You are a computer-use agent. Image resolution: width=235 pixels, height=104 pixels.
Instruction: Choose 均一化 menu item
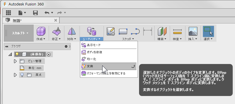[109, 59]
